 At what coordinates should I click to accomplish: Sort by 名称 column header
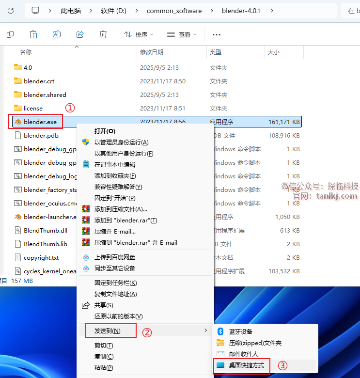26,52
